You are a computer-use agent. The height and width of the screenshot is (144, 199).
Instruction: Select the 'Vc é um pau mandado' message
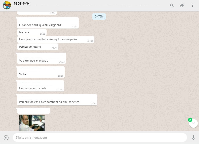(x=34, y=61)
